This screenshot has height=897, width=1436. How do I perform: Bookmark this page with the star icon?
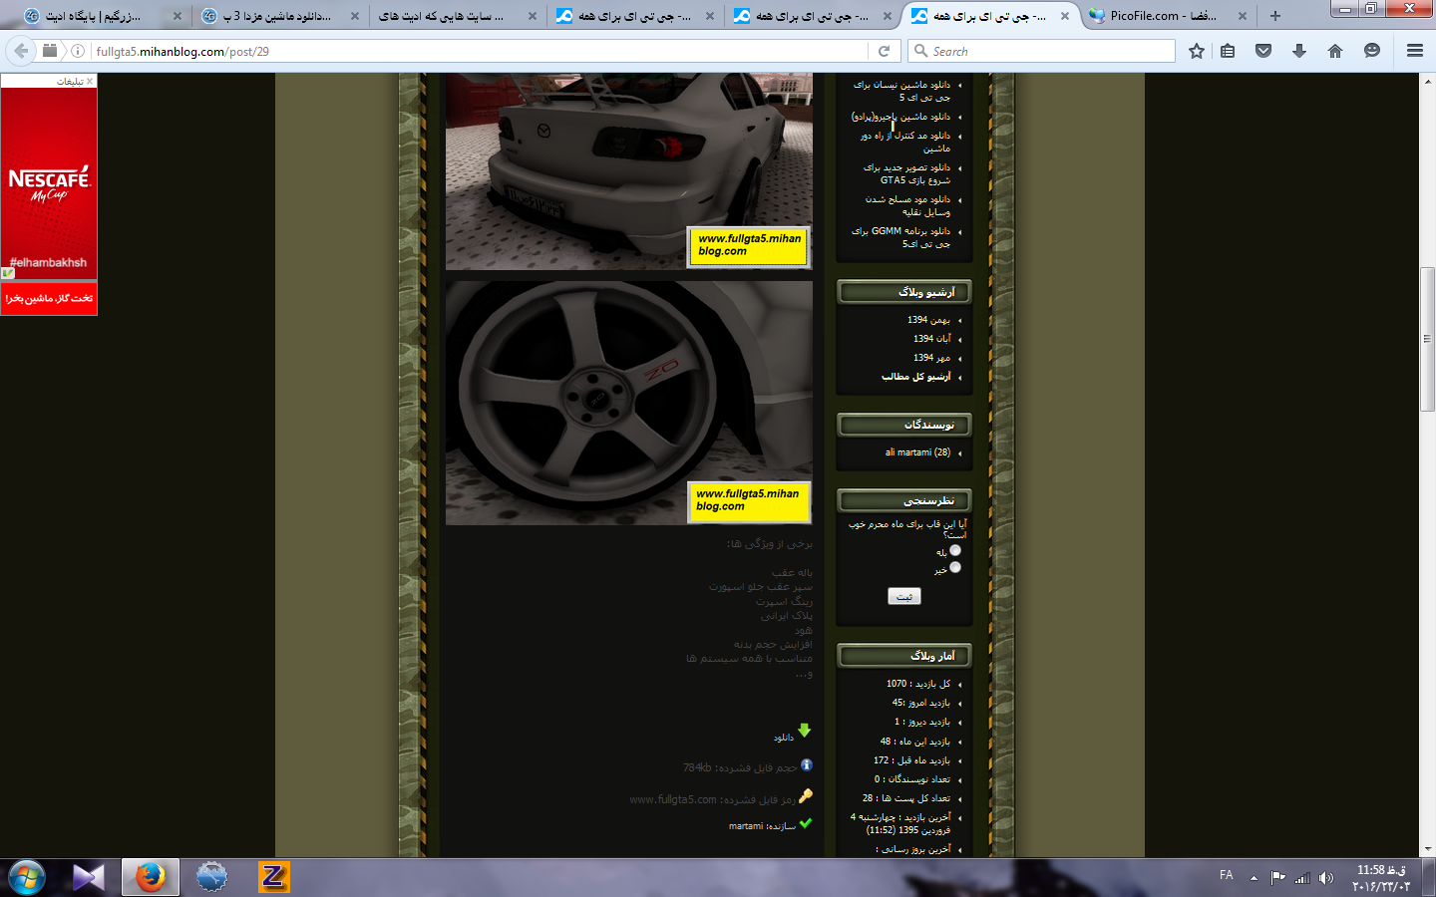pos(1197,51)
